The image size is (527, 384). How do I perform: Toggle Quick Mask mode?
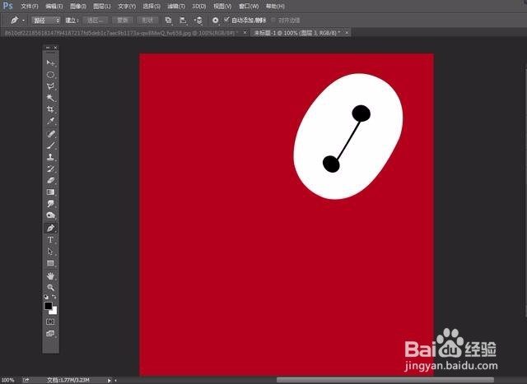(x=50, y=322)
